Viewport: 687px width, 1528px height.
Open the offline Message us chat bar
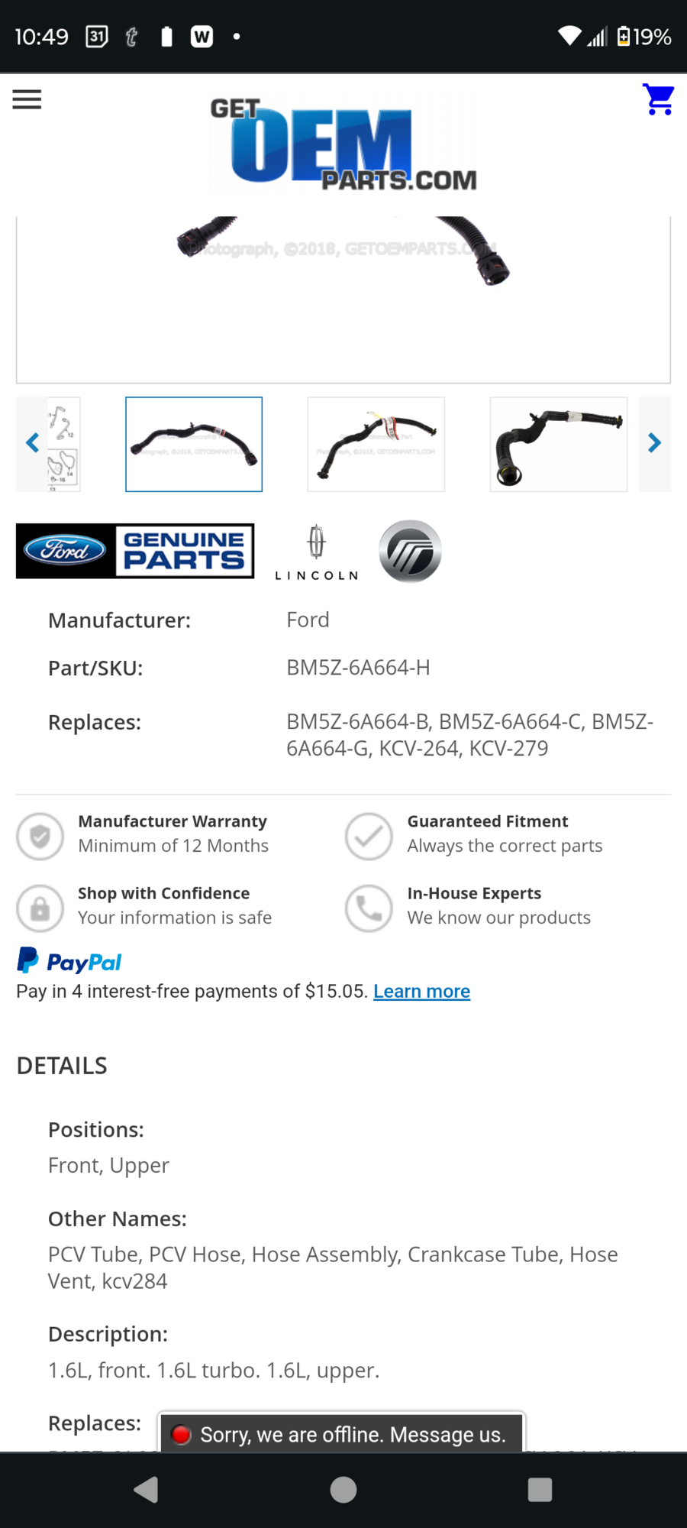pyautogui.click(x=341, y=1434)
